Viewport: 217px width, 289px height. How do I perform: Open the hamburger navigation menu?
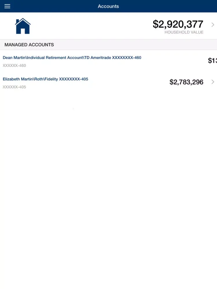[7, 6]
